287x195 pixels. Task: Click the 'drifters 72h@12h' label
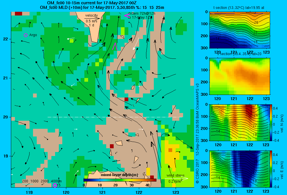point(141,13)
